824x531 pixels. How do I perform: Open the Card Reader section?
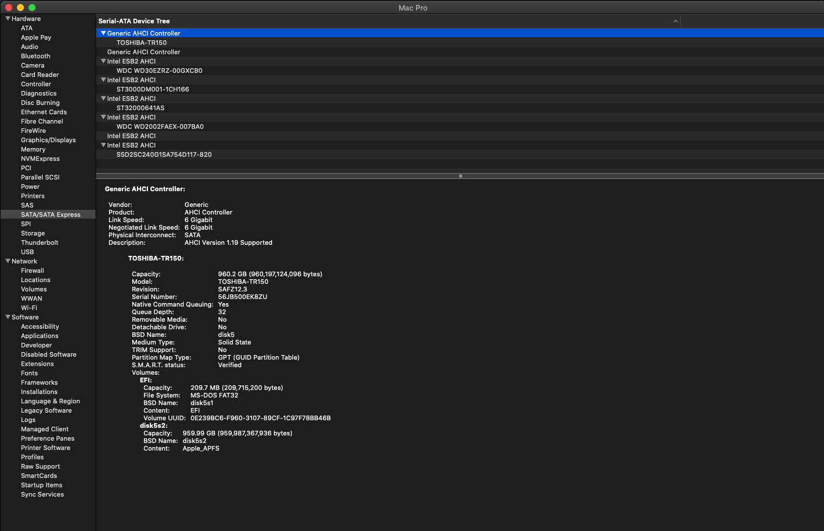(40, 75)
